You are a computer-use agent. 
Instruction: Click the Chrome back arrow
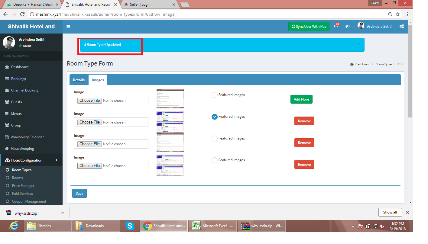pos(5,14)
